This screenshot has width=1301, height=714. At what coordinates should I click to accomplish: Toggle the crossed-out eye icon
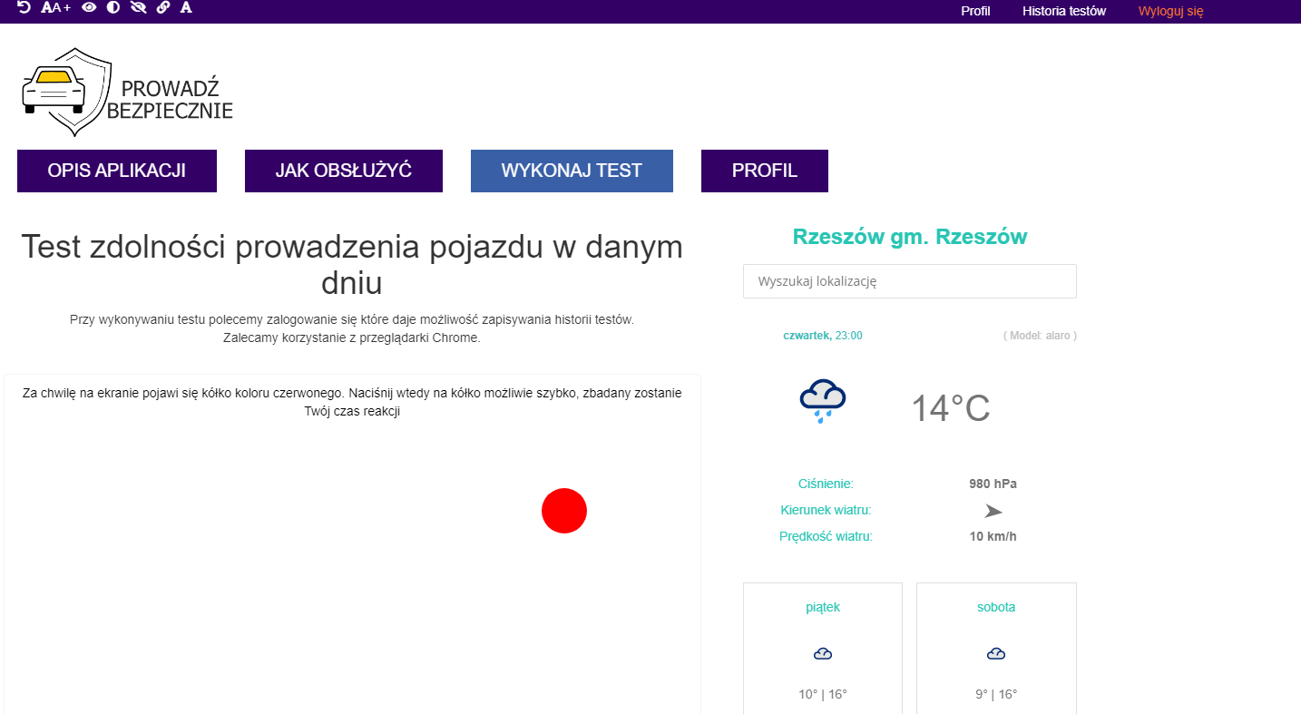pyautogui.click(x=138, y=7)
